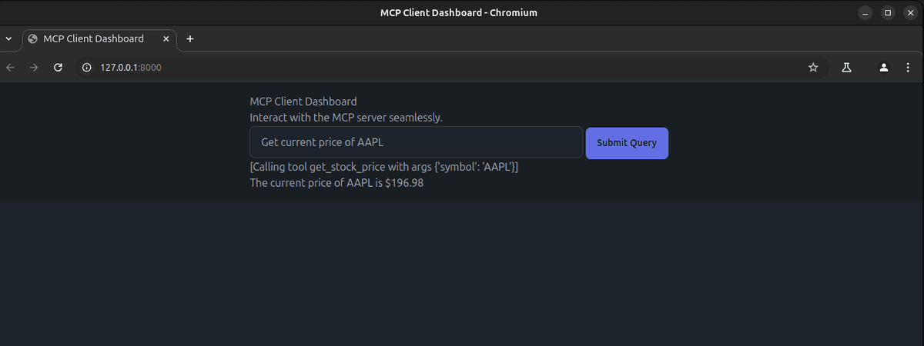Maximize the Chromium window
The height and width of the screenshot is (346, 924).
pyautogui.click(x=888, y=12)
